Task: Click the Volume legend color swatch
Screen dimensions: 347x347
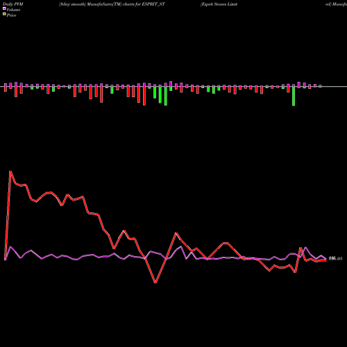Action: (4, 9)
